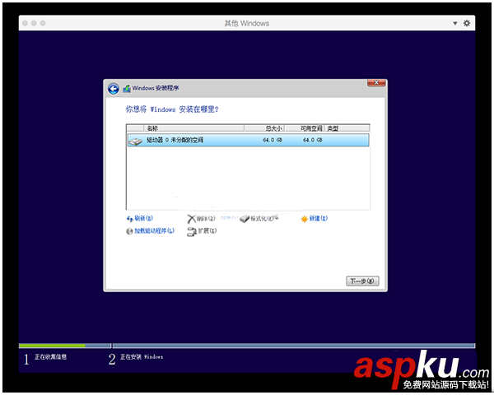Click the delete X icon
Screen dimensions: 494x395
191,219
